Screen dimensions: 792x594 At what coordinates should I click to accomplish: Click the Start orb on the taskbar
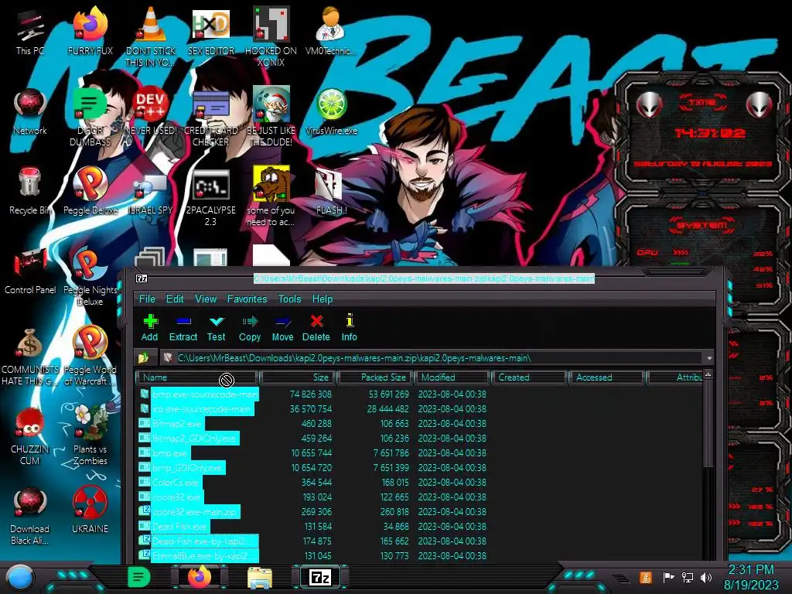point(20,578)
